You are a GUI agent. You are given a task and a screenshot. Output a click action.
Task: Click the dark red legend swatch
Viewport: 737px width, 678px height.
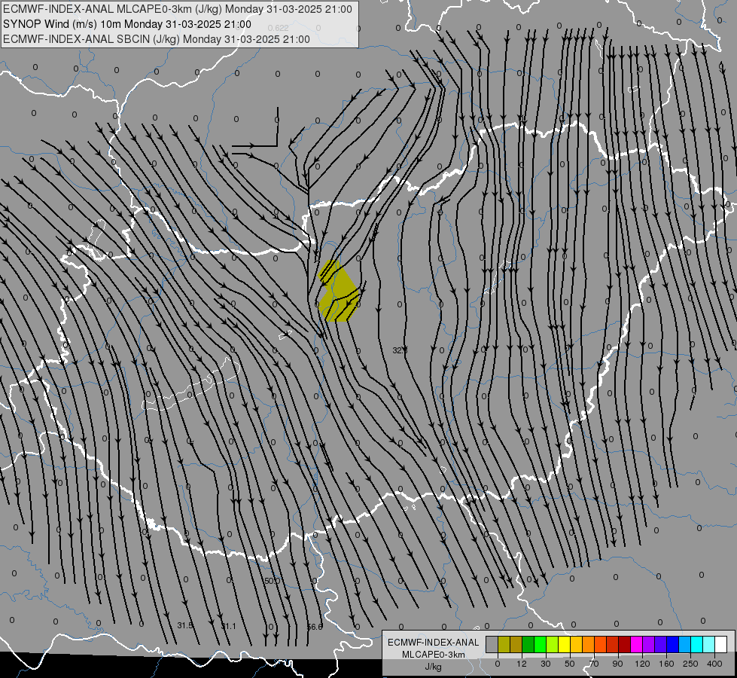coord(624,644)
